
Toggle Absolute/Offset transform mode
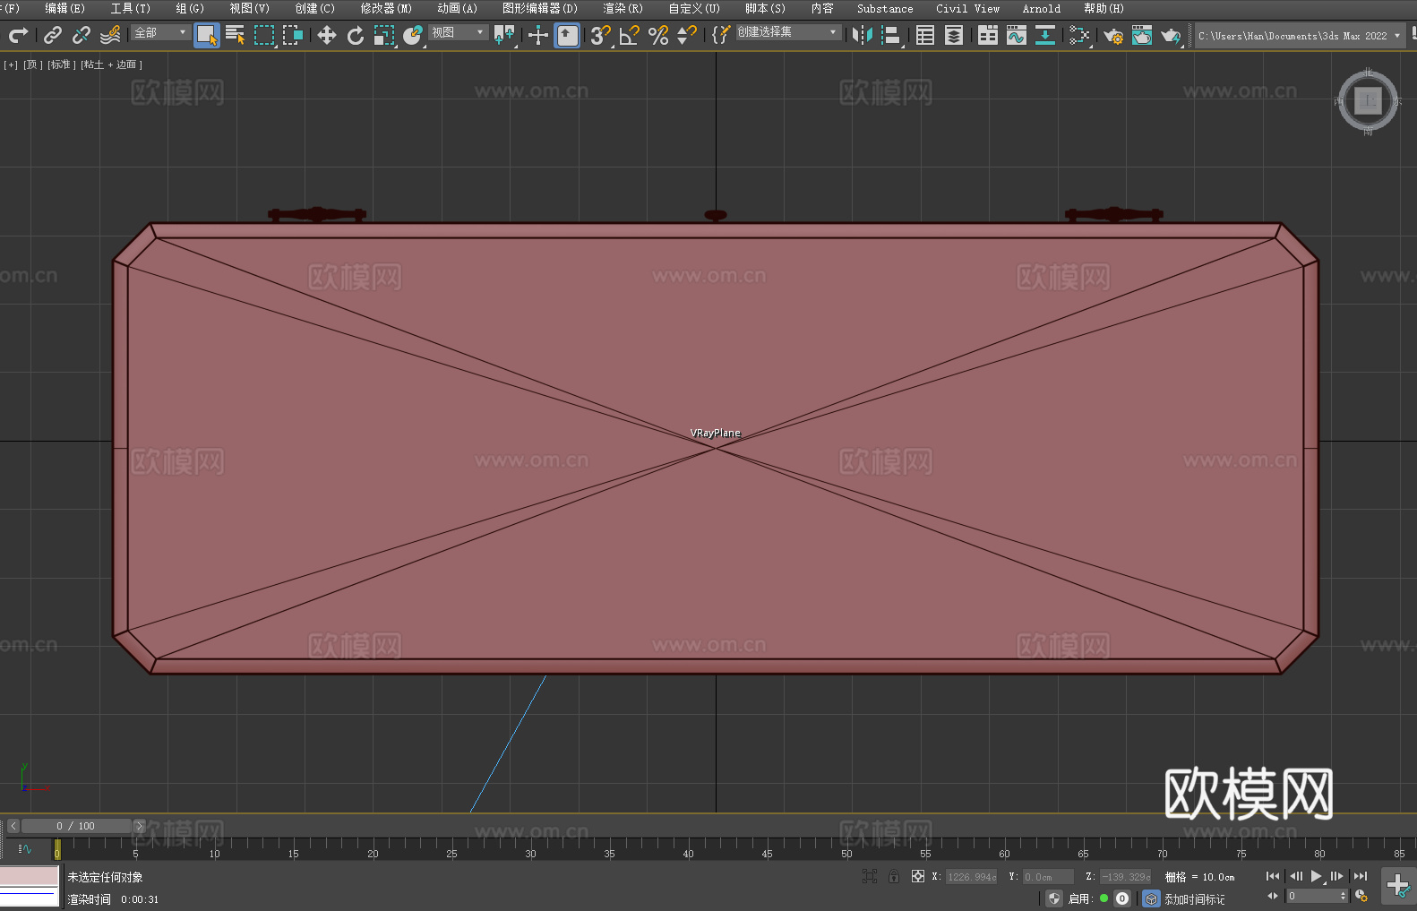point(918,876)
